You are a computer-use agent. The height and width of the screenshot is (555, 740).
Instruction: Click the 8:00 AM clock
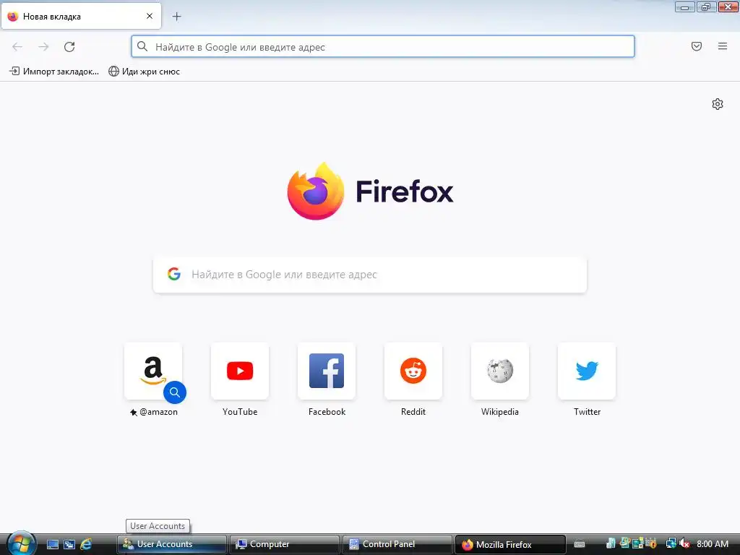[x=713, y=543]
